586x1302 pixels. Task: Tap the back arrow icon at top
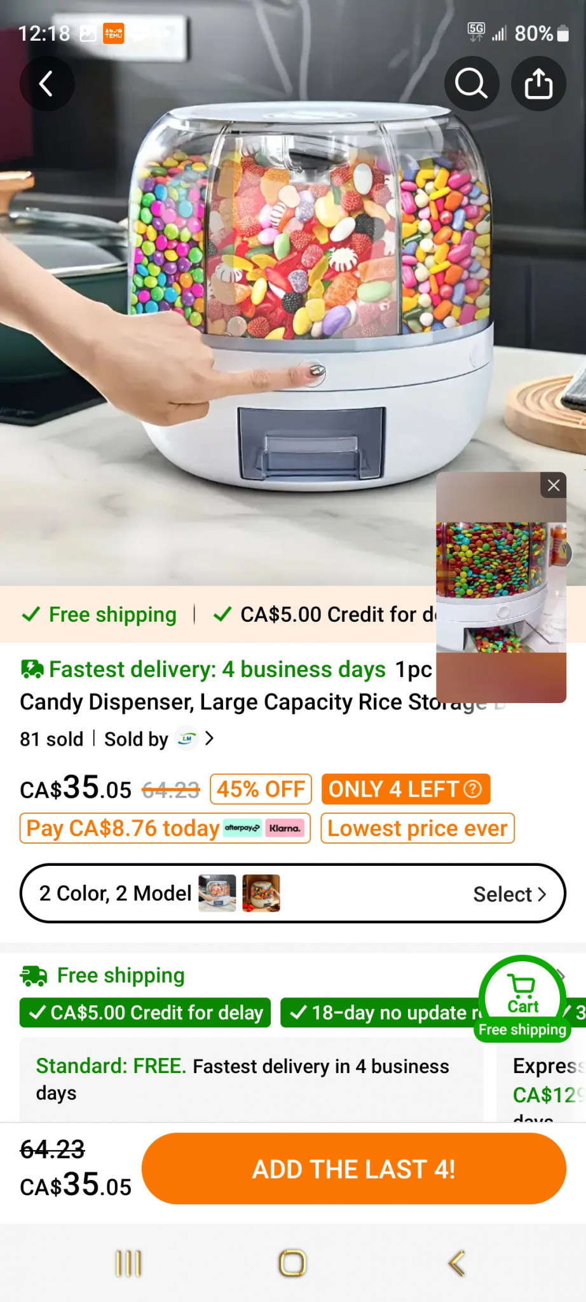point(46,84)
